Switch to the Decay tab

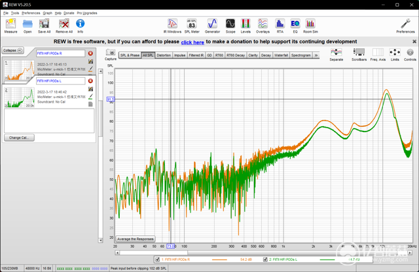266,56
